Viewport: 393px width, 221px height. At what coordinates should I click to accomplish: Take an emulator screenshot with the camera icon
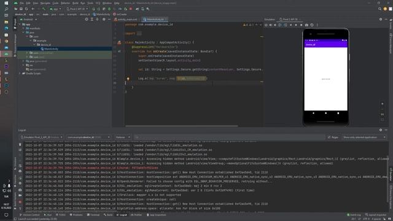pos(306,25)
